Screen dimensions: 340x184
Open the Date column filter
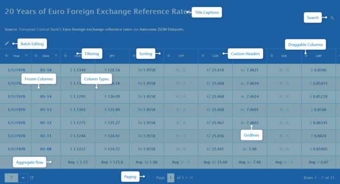[56, 56]
